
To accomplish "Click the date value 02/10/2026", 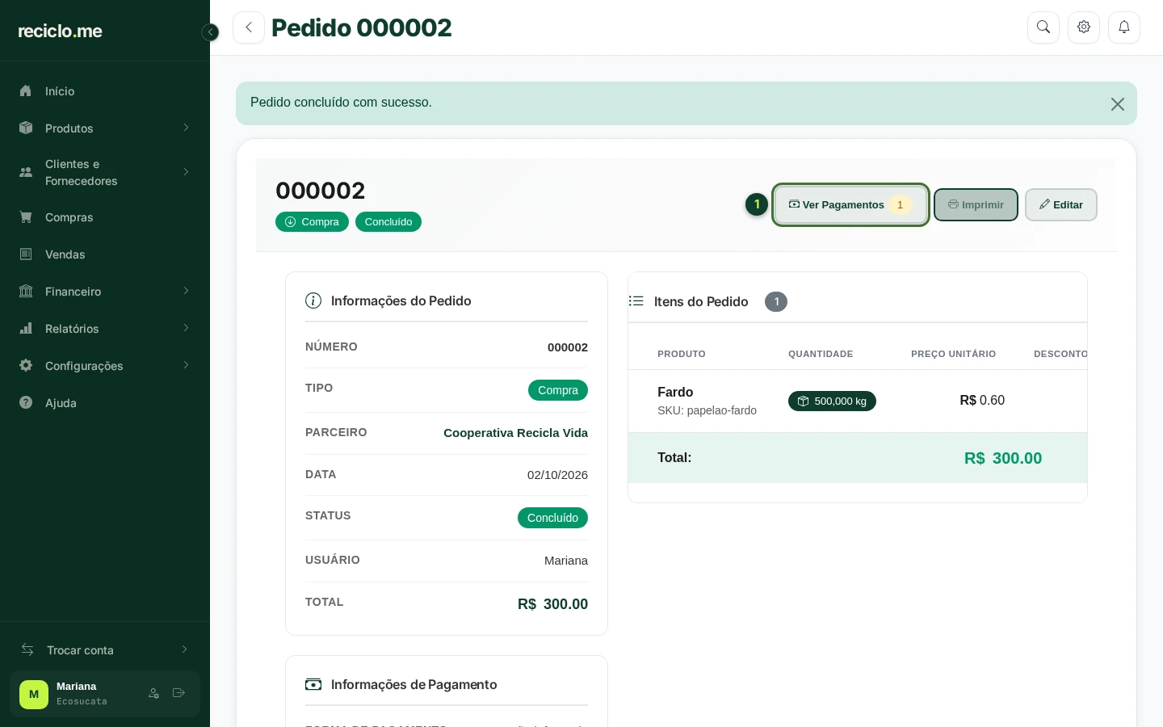I will pos(557,475).
